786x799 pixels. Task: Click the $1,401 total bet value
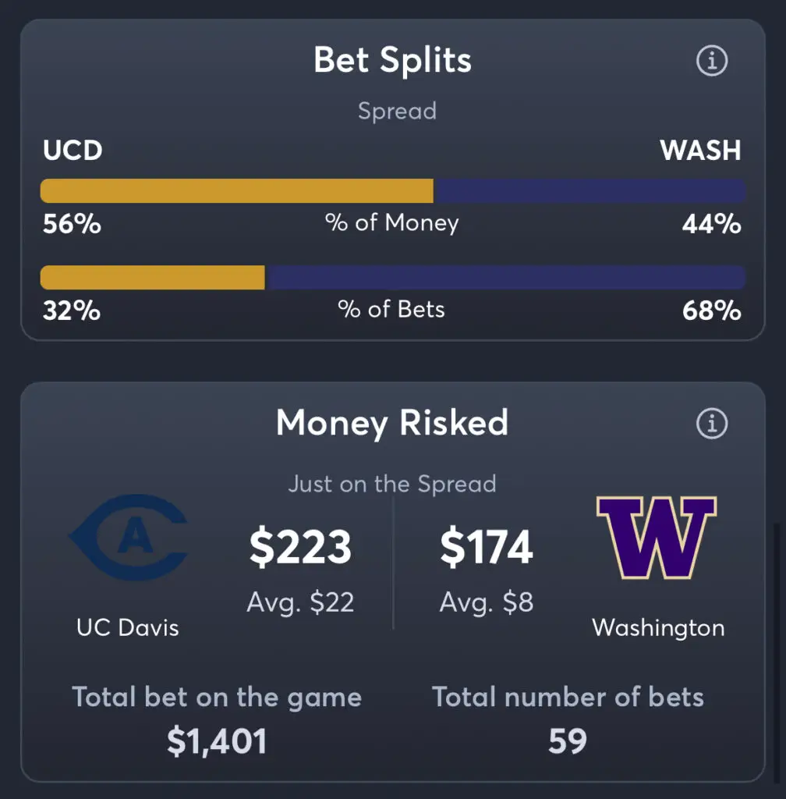[217, 741]
